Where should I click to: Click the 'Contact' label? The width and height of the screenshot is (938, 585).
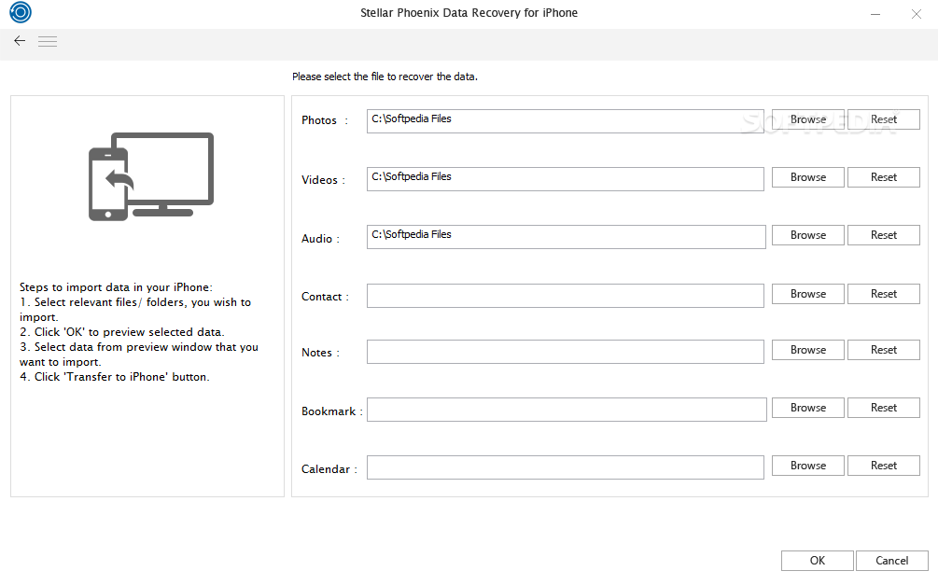(321, 297)
